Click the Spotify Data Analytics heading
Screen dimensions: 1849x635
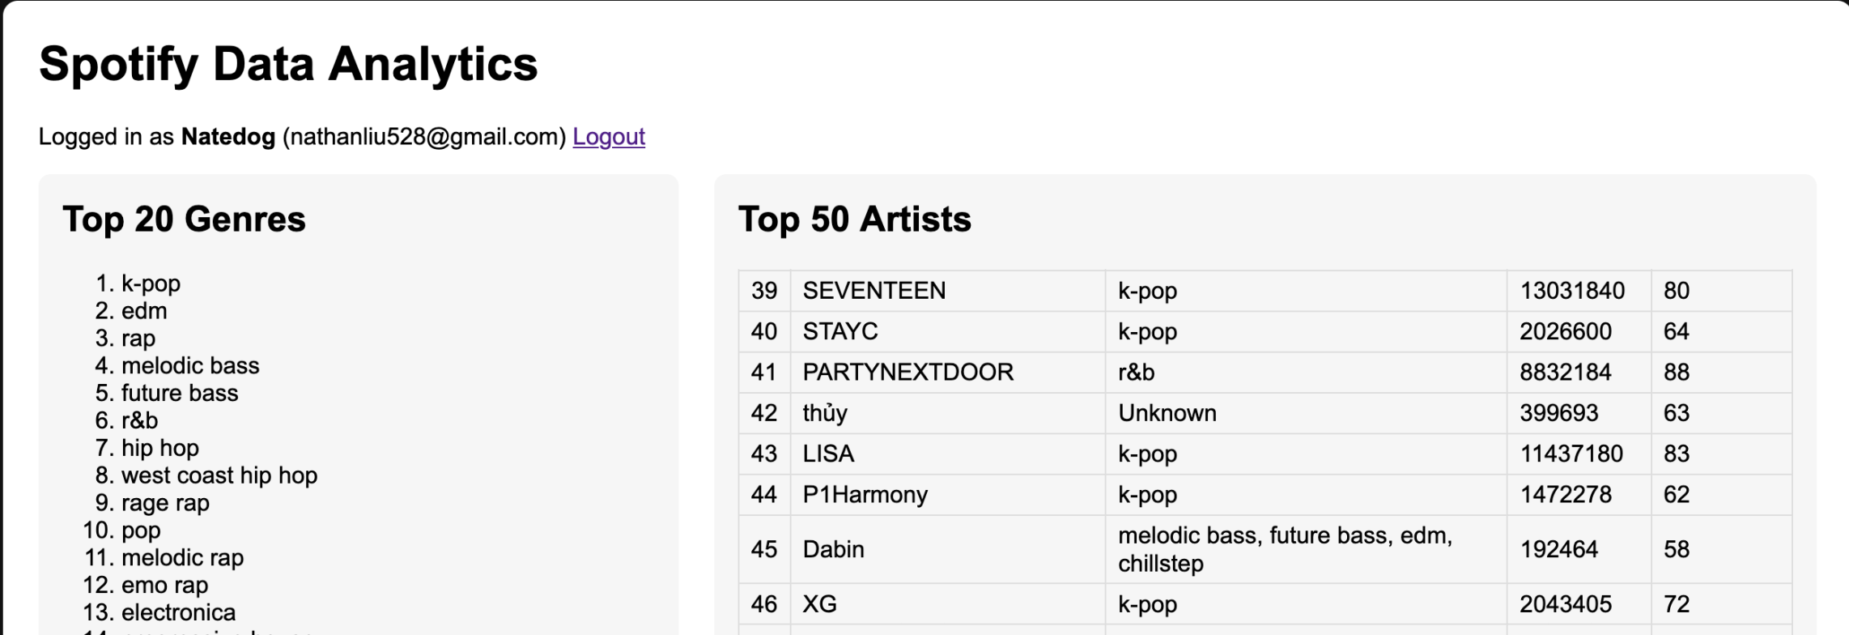[x=288, y=64]
